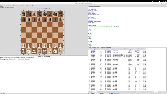Switch to the PGN tab
The width and height of the screenshot is (167, 94).
tap(90, 7)
